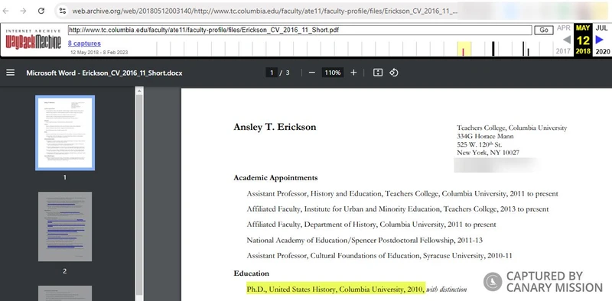
Task: Select JUL in the month navigator
Action: click(602, 28)
